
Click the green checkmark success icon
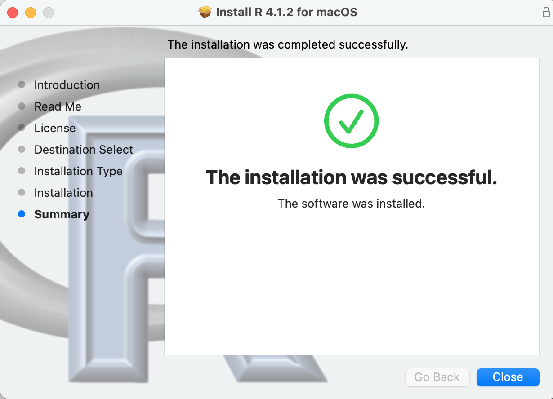tap(351, 120)
